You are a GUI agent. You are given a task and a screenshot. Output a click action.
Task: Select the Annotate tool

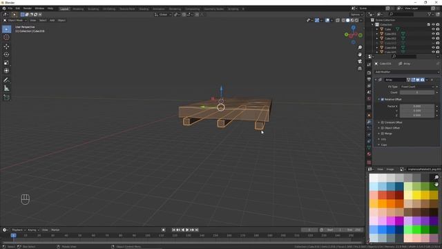6,80
